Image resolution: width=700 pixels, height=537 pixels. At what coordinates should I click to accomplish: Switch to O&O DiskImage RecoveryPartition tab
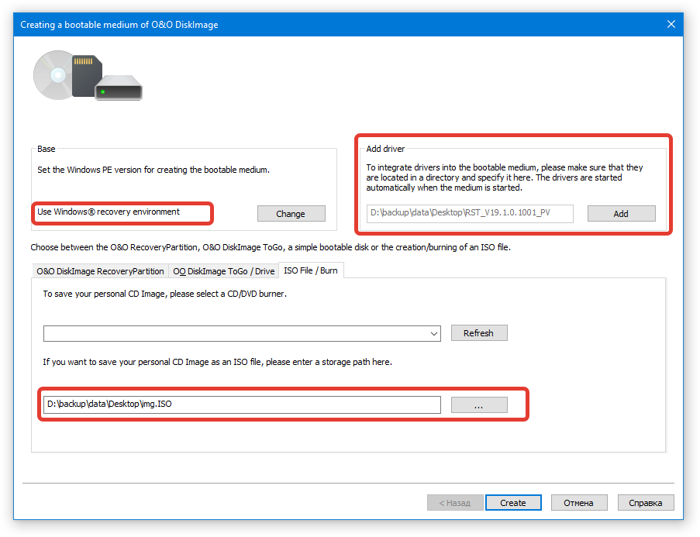[101, 271]
